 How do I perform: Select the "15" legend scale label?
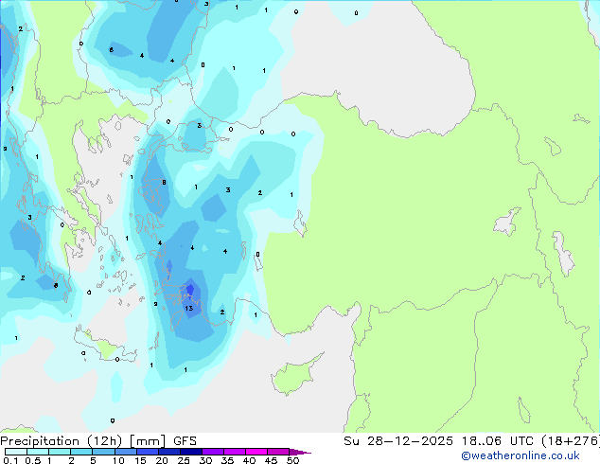[x=140, y=460]
